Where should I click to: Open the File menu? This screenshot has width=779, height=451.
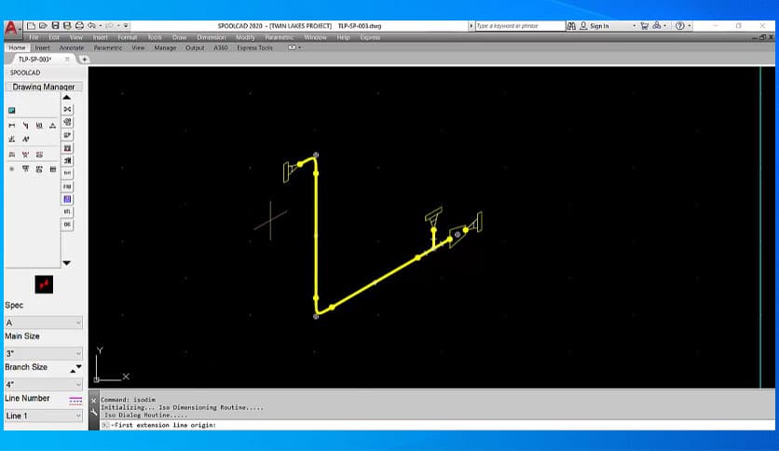34,37
